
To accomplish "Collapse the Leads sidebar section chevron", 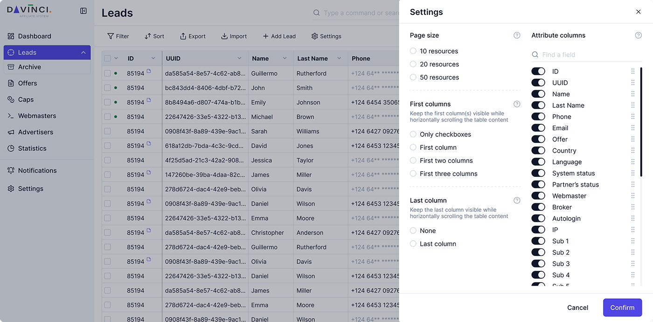I will (x=83, y=53).
